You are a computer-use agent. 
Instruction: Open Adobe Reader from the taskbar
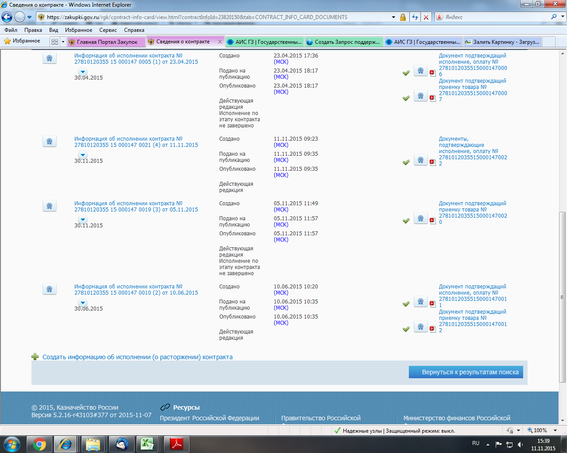pyautogui.click(x=177, y=444)
